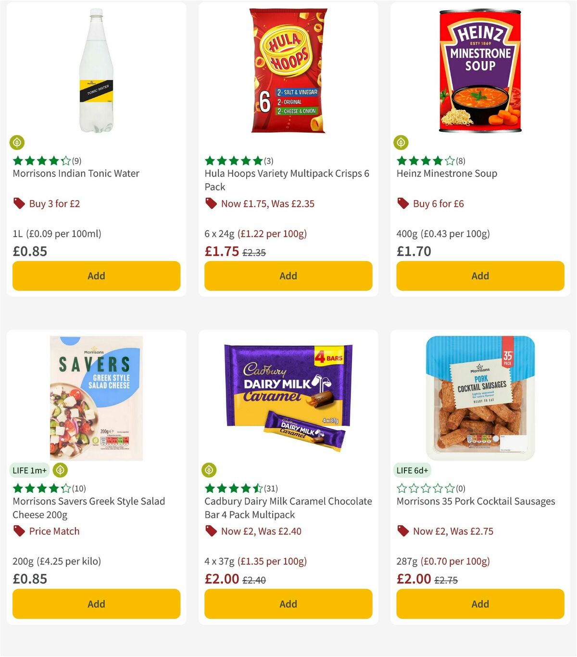Add the Cadbury Dairy Milk Caramel multipack to basket
Screen dimensions: 577x657
(288, 604)
